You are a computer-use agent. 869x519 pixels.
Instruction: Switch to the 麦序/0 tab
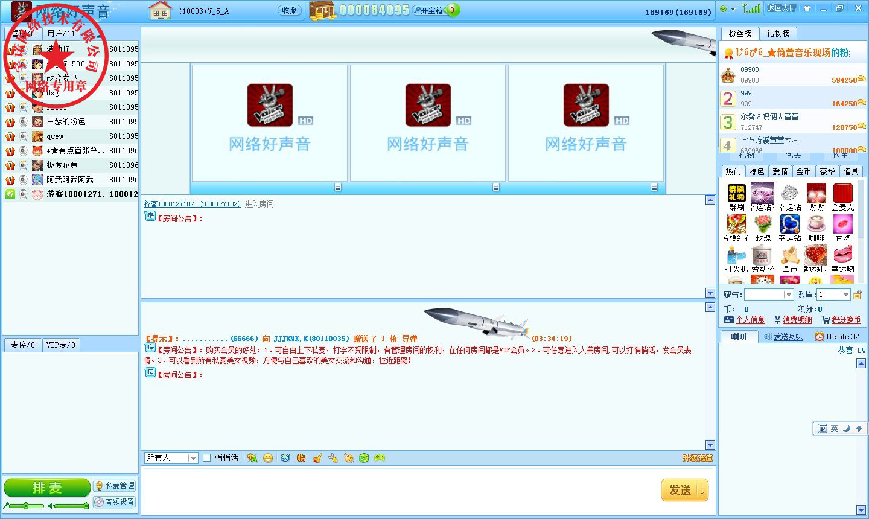(23, 345)
